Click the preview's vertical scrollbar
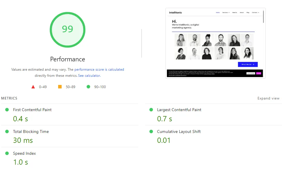Viewport: 282px width, 169px height. tap(263, 17)
